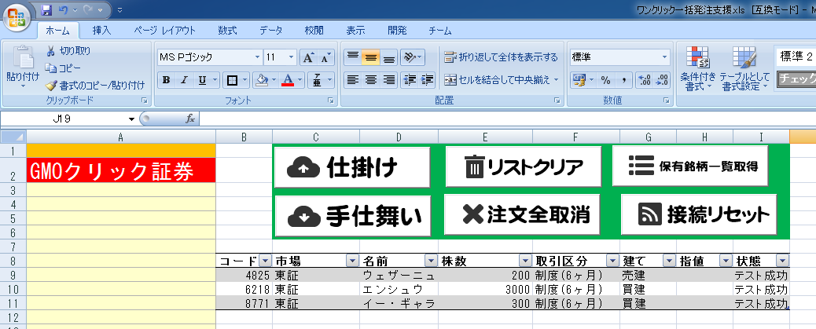Screen dimensions: 816x329
Task: Click the リストクリア button
Action: 524,166
